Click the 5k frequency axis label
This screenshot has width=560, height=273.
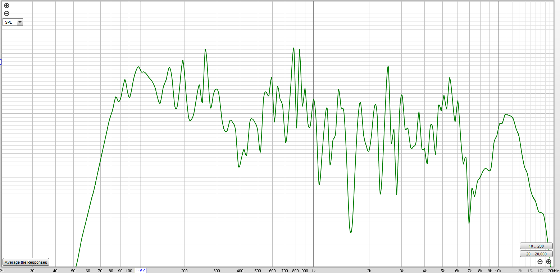442,270
